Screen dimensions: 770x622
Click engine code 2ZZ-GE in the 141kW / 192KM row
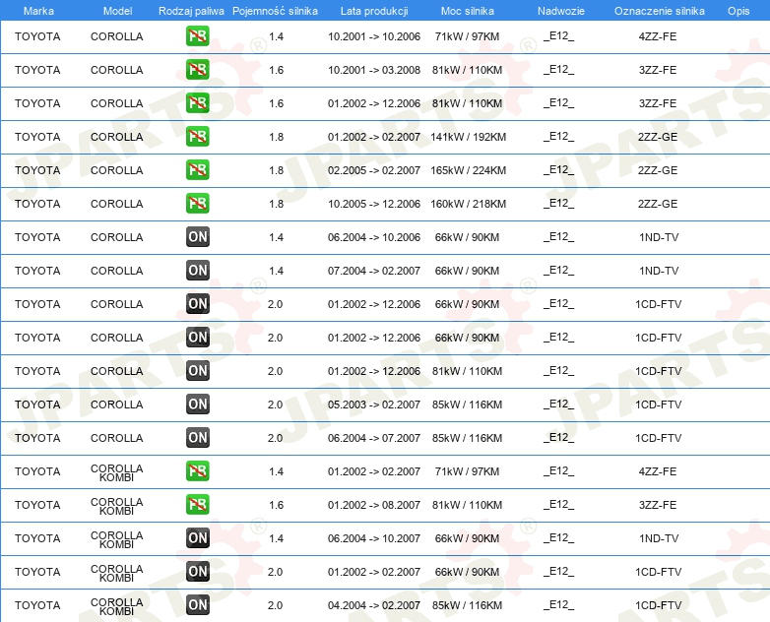pyautogui.click(x=658, y=137)
